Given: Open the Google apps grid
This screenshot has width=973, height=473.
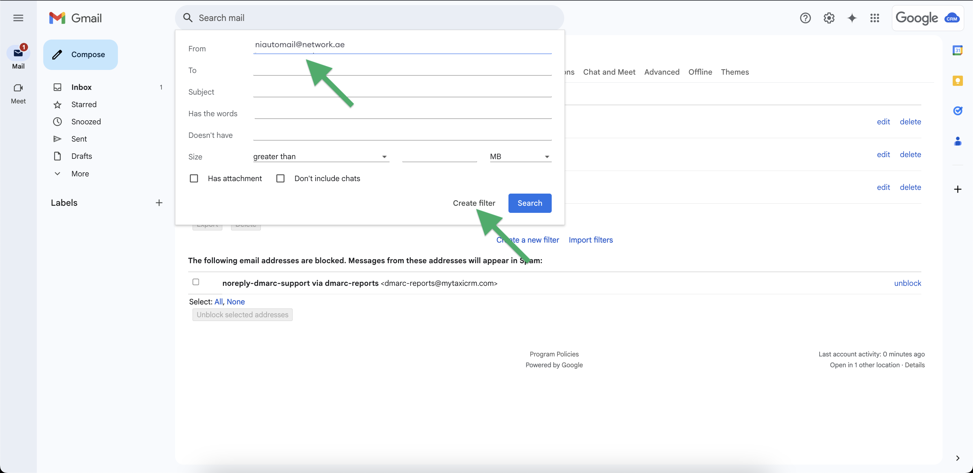Looking at the screenshot, I should coord(875,18).
